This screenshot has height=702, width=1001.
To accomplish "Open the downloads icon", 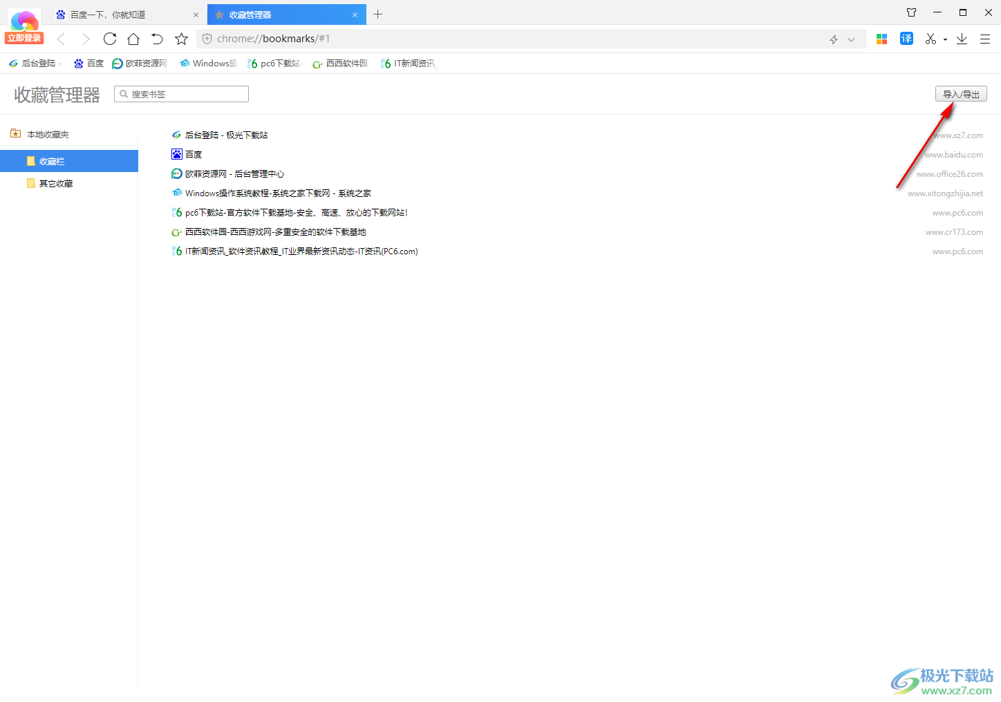I will click(962, 39).
